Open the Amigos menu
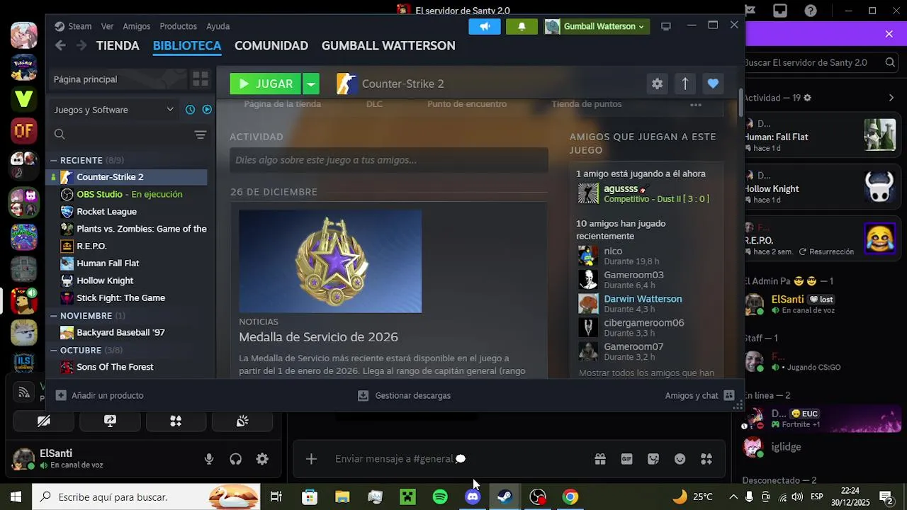 (137, 26)
